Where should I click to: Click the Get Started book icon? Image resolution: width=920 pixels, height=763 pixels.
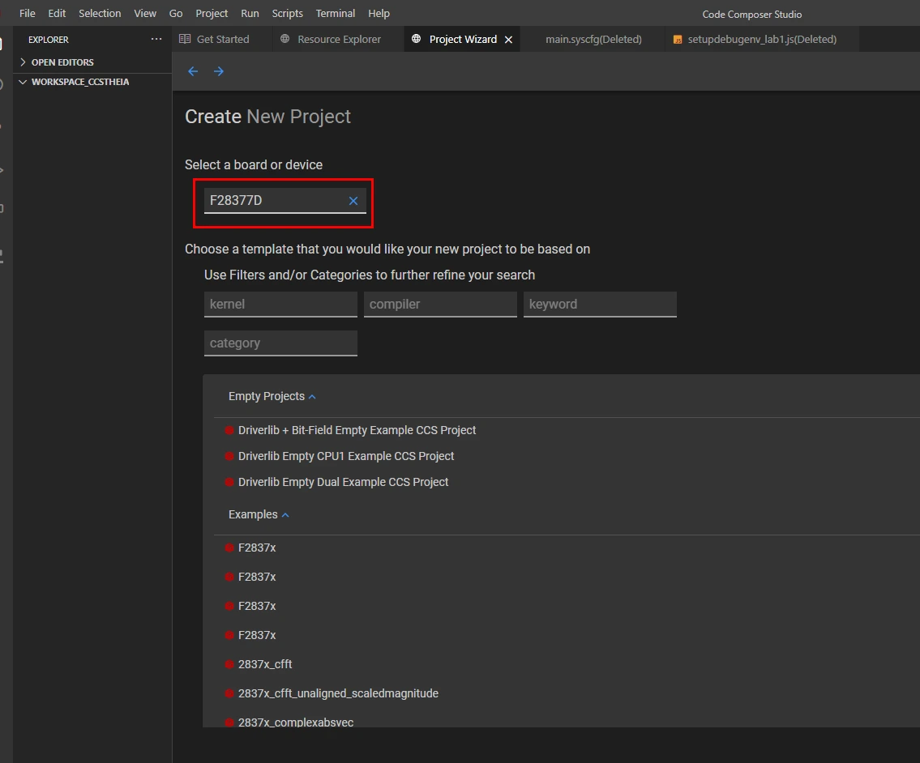point(185,39)
